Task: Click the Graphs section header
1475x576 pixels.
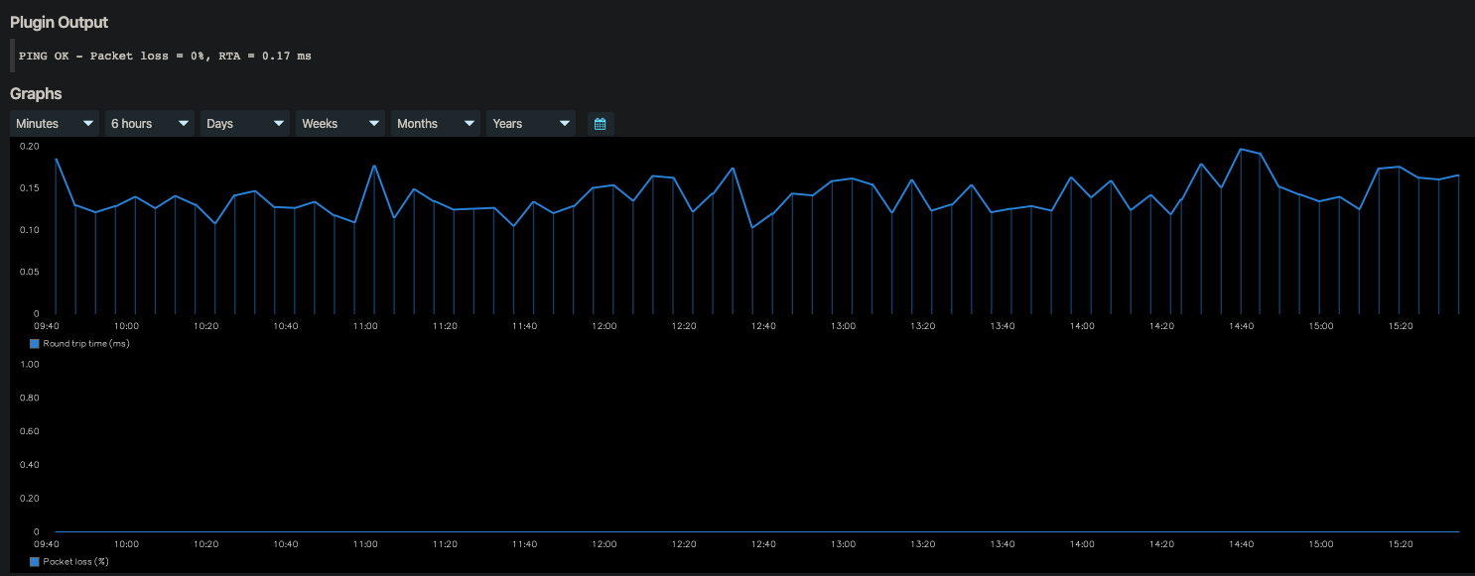Action: coord(36,93)
